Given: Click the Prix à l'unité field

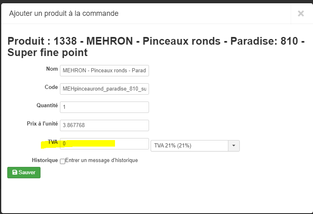Looking at the screenshot, I should click(104, 125).
